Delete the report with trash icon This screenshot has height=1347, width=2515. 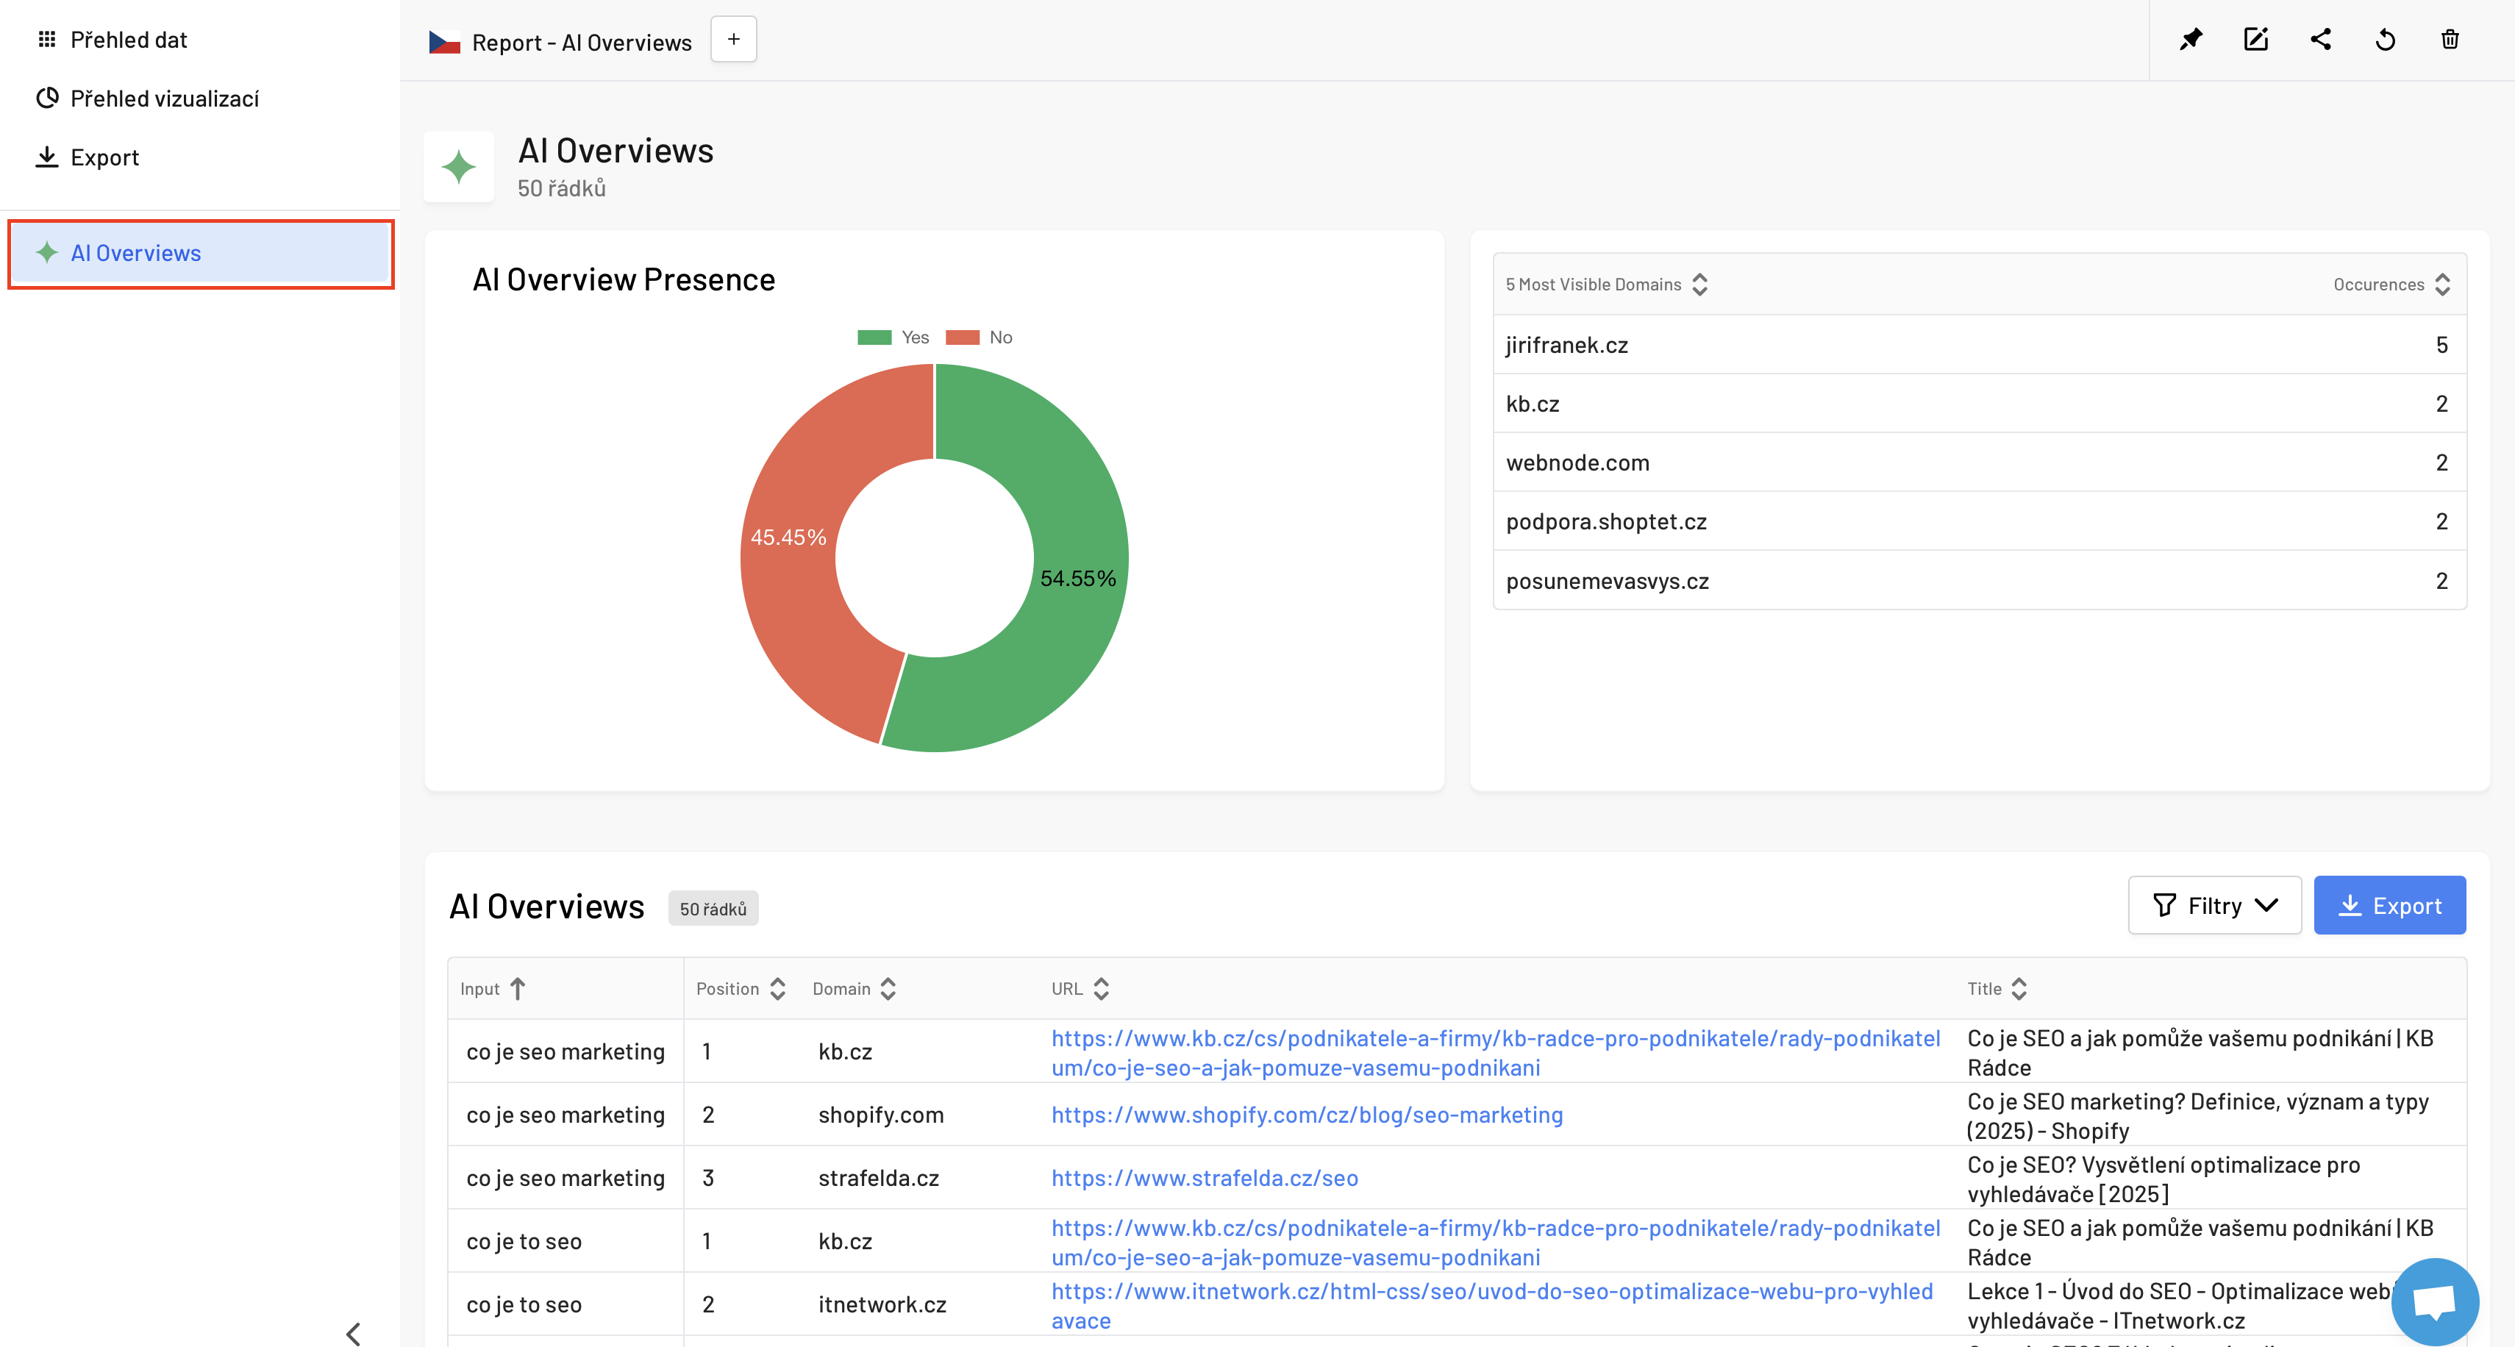coord(2450,40)
